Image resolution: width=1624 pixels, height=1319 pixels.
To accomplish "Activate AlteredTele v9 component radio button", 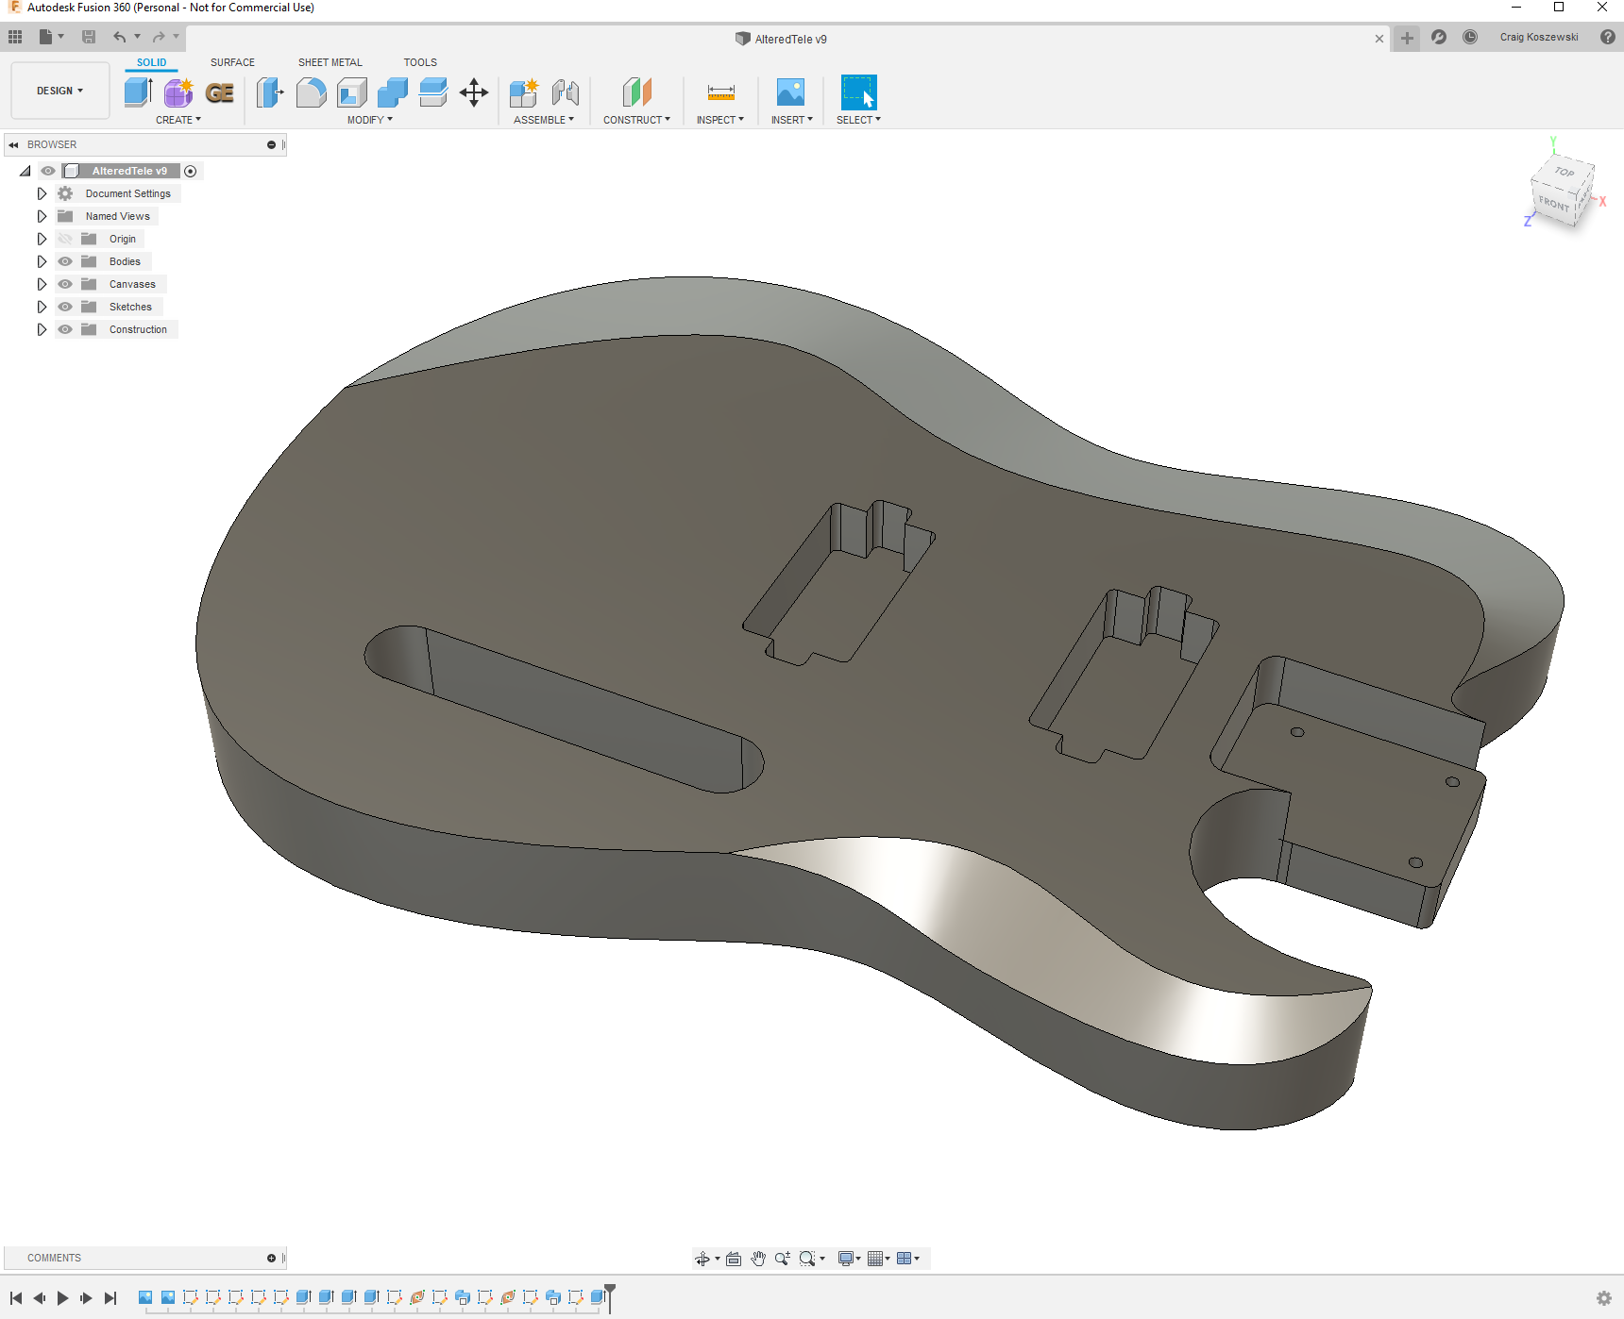I will pos(191,171).
